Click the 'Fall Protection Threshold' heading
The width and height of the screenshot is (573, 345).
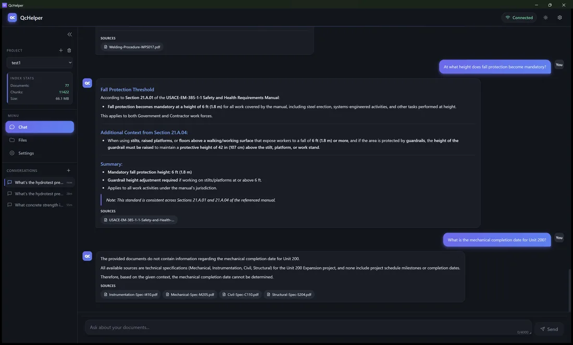coord(127,90)
